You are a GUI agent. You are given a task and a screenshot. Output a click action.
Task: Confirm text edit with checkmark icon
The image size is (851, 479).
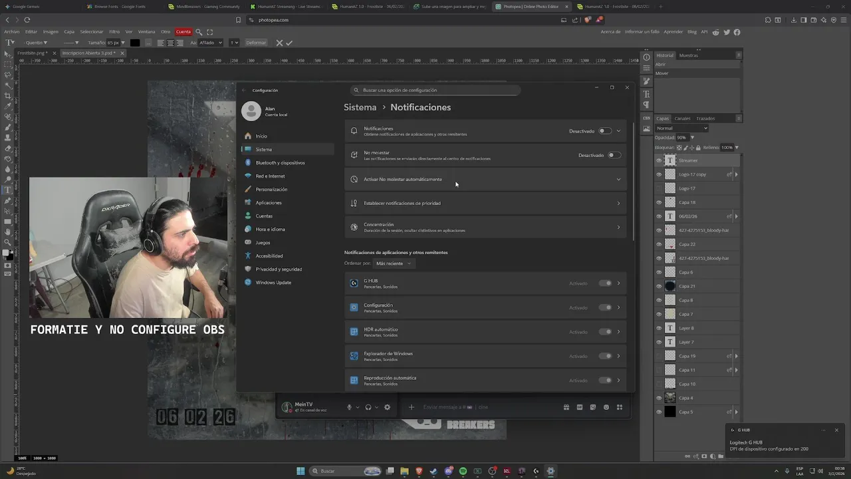click(289, 43)
